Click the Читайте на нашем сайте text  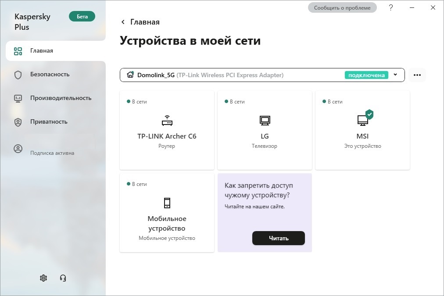[x=254, y=207]
